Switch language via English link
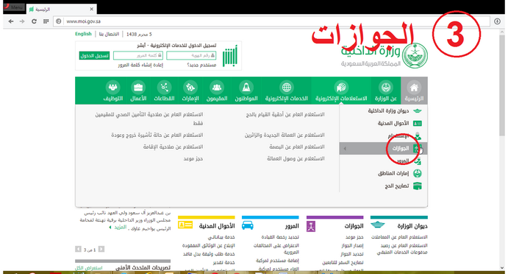The width and height of the screenshot is (508, 274). point(83,34)
